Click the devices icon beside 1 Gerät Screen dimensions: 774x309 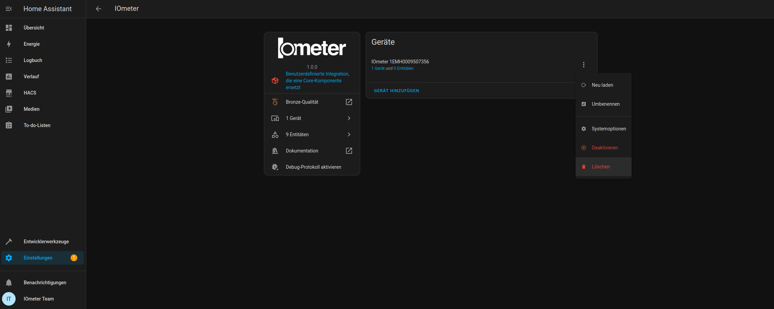(x=275, y=118)
